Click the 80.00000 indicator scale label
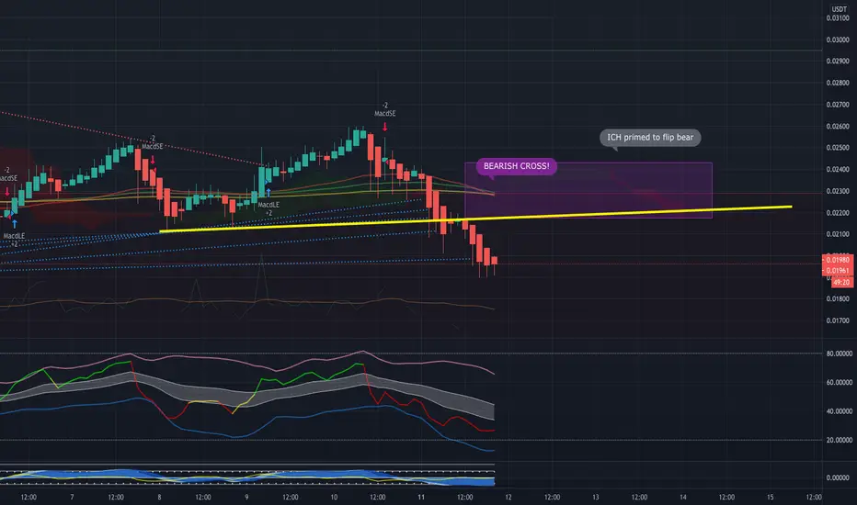Image resolution: width=857 pixels, height=505 pixels. (x=839, y=353)
